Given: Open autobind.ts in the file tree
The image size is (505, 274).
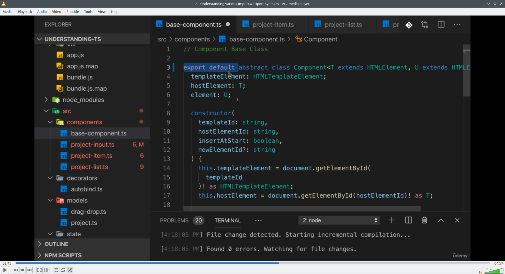Looking at the screenshot, I should click(x=92, y=189).
